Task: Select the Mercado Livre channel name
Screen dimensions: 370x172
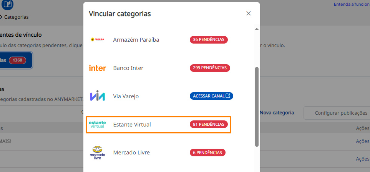Action: tap(131, 153)
